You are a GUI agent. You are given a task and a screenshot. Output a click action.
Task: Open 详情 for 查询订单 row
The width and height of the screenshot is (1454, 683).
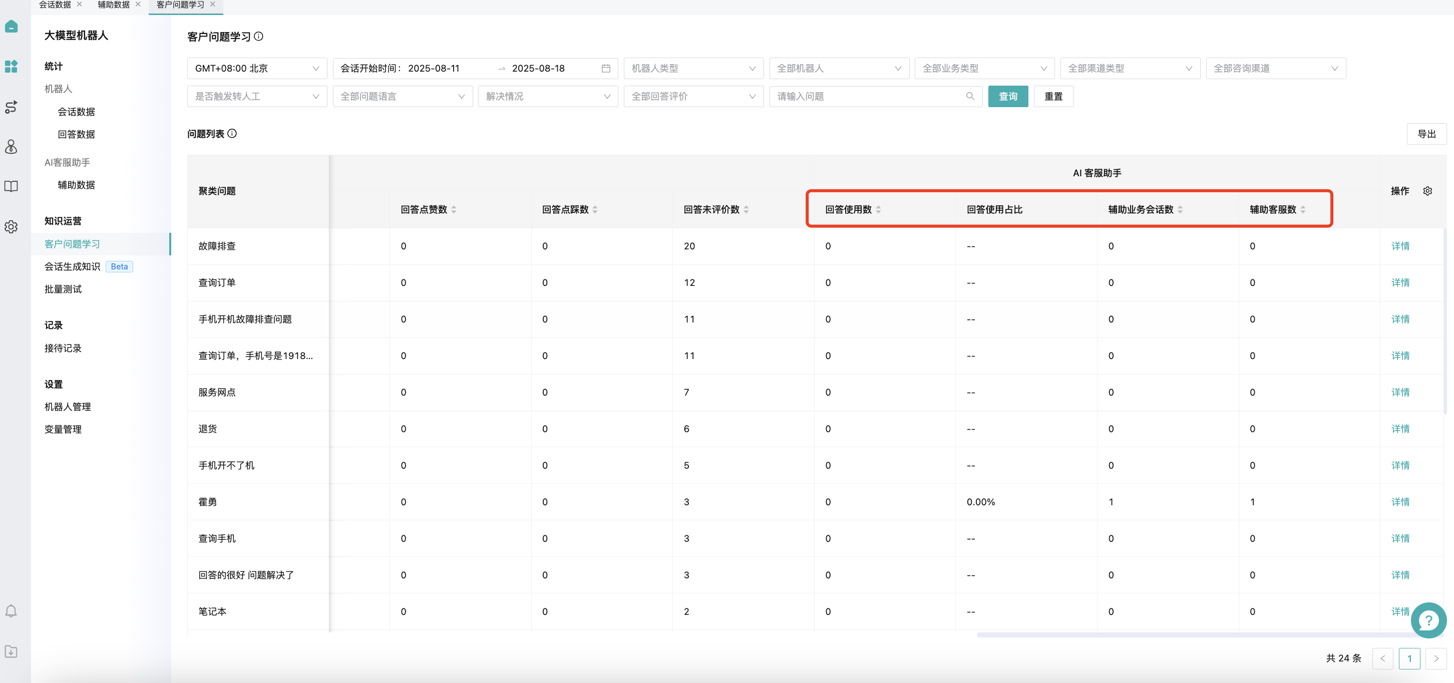(x=1400, y=283)
